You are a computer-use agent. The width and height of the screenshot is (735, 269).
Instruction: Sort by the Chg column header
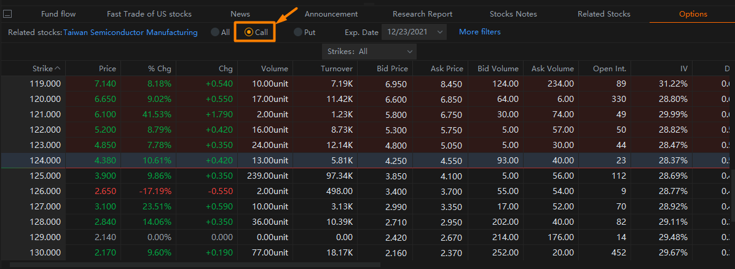coord(226,68)
